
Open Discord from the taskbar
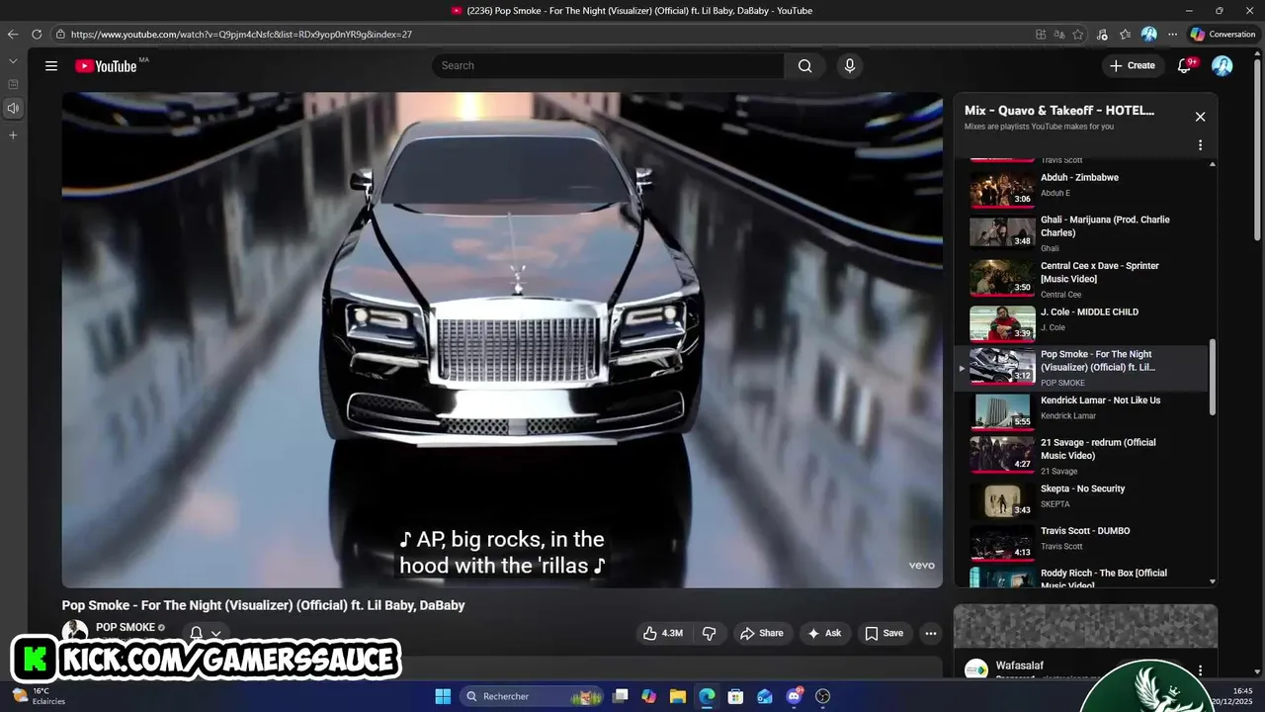click(794, 696)
